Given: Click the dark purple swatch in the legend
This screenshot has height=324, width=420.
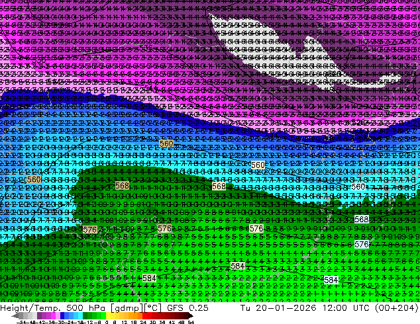Looking at the screenshot, I should click(39, 315).
